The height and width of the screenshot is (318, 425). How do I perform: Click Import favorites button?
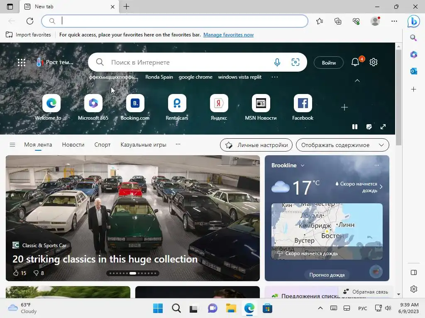pyautogui.click(x=28, y=35)
